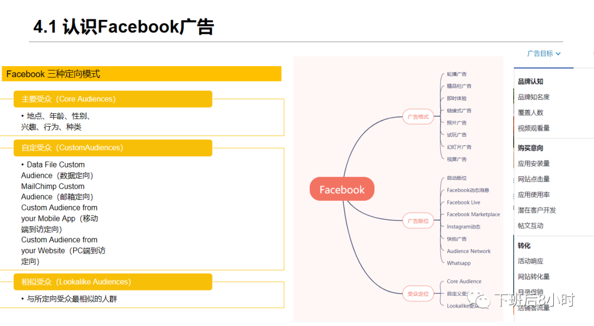
Task: Select the central Facebook mind map node
Action: click(x=342, y=189)
